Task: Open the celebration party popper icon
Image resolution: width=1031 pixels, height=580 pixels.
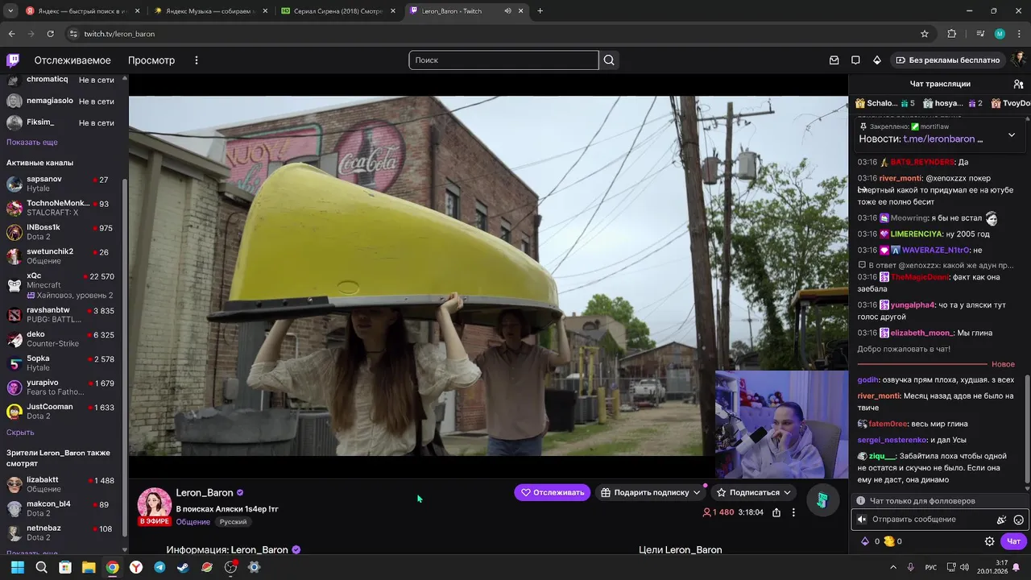Action: click(x=1001, y=520)
